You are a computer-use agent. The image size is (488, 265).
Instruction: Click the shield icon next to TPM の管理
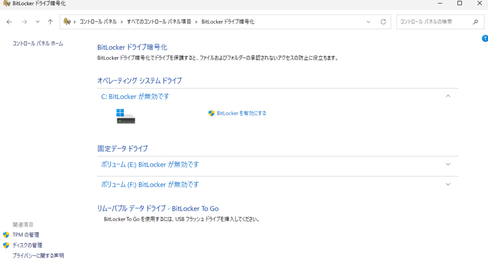(6, 235)
